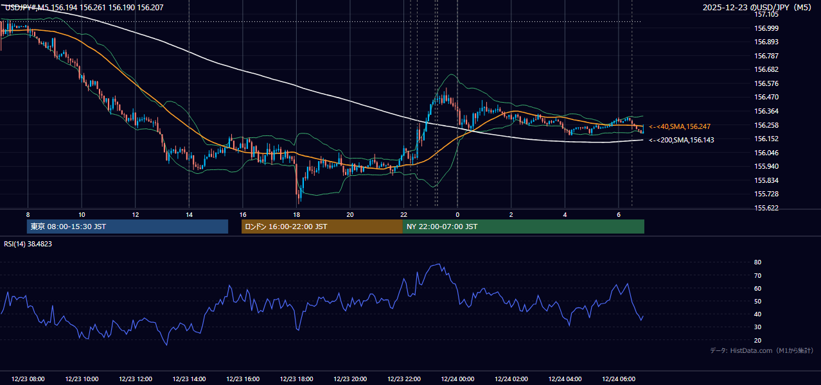Image resolution: width=821 pixels, height=385 pixels.
Task: Pick the 156.364 price axis value
Action: (x=766, y=111)
